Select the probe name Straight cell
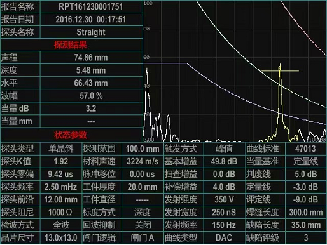327x245 pixels. coord(91,32)
